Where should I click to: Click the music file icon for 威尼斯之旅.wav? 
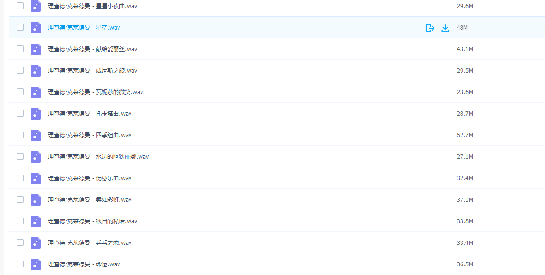pyautogui.click(x=36, y=70)
